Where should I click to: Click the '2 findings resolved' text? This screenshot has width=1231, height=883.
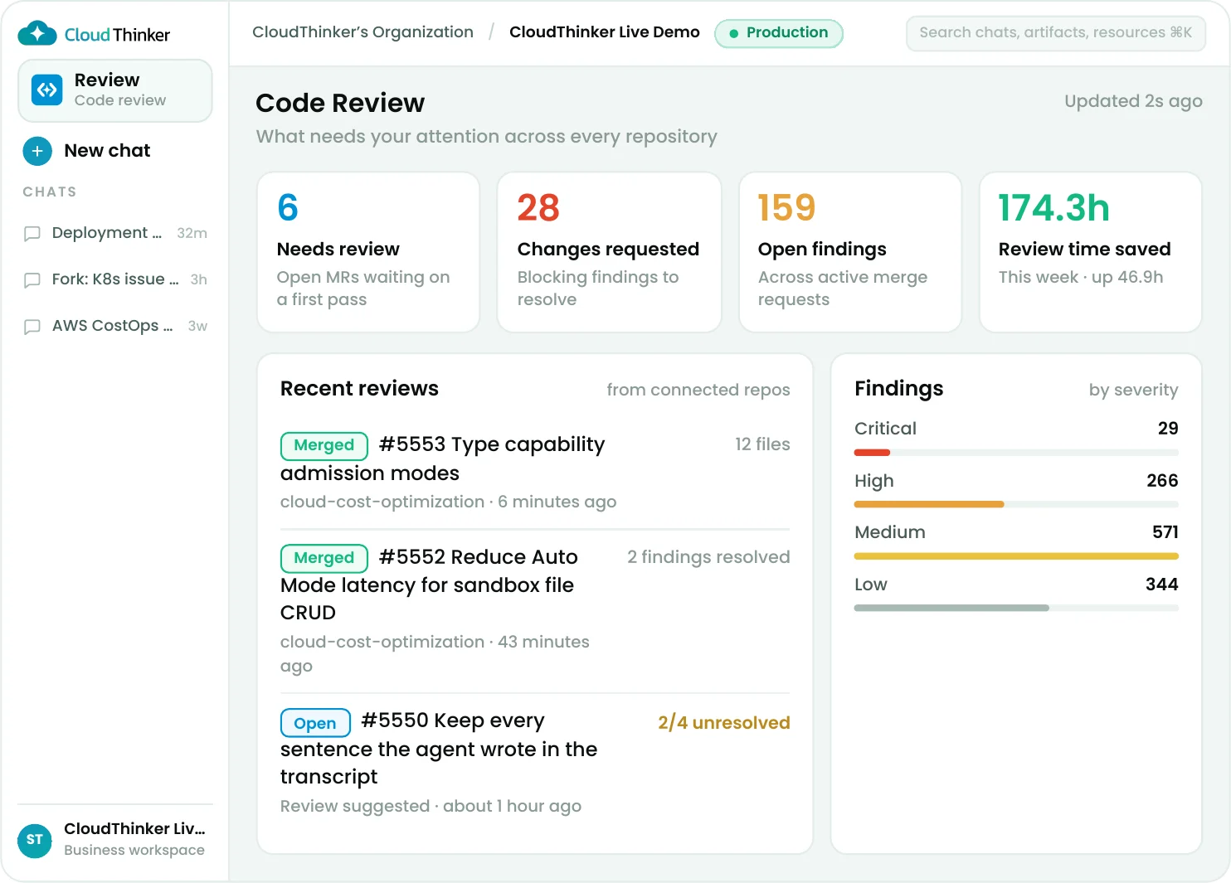click(x=708, y=557)
